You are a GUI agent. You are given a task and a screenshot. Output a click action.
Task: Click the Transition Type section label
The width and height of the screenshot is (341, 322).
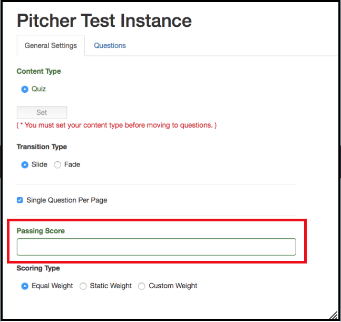pyautogui.click(x=42, y=147)
